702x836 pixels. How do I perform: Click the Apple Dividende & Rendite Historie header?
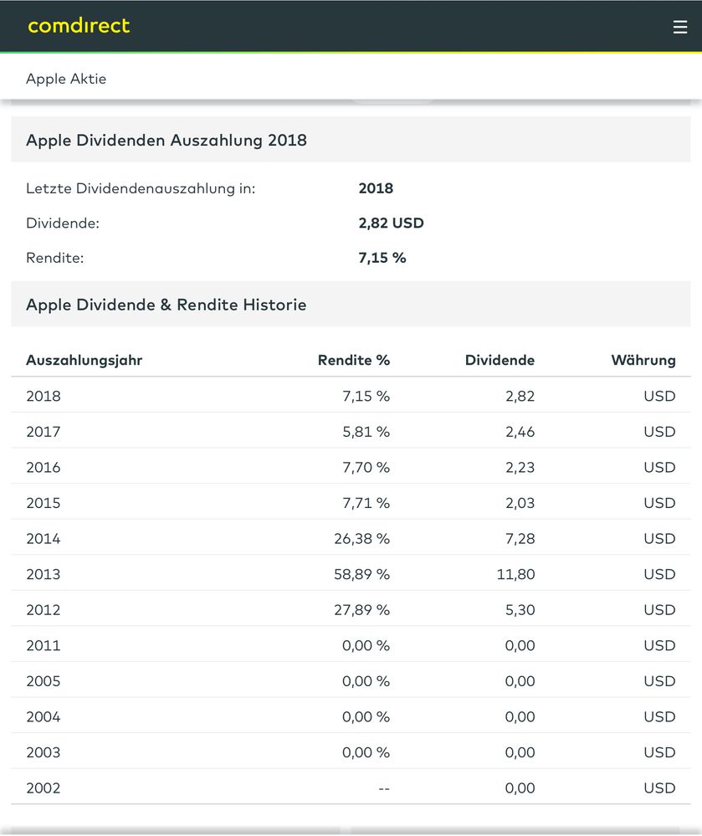click(x=167, y=305)
